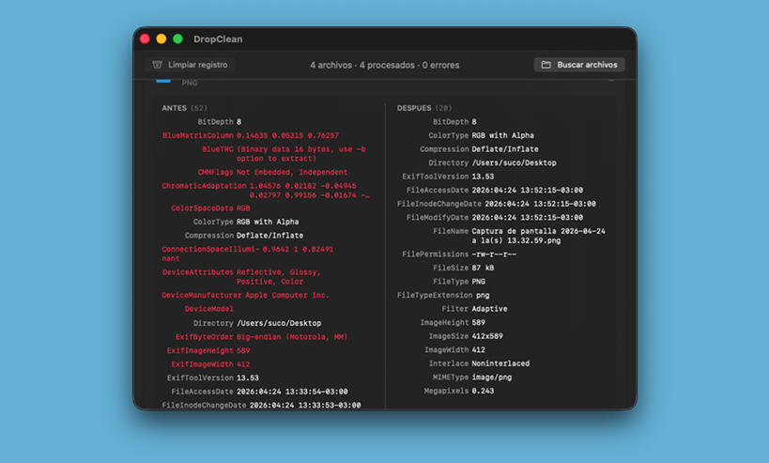
Task: Select the ImageSize 412x589 row
Action: pos(466,336)
